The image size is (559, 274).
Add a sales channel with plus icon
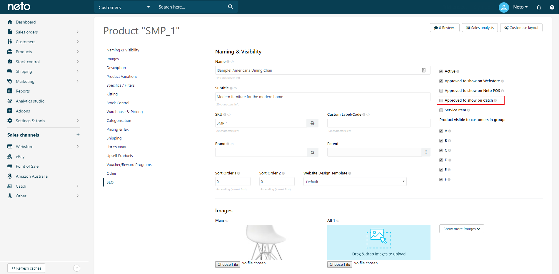78,135
